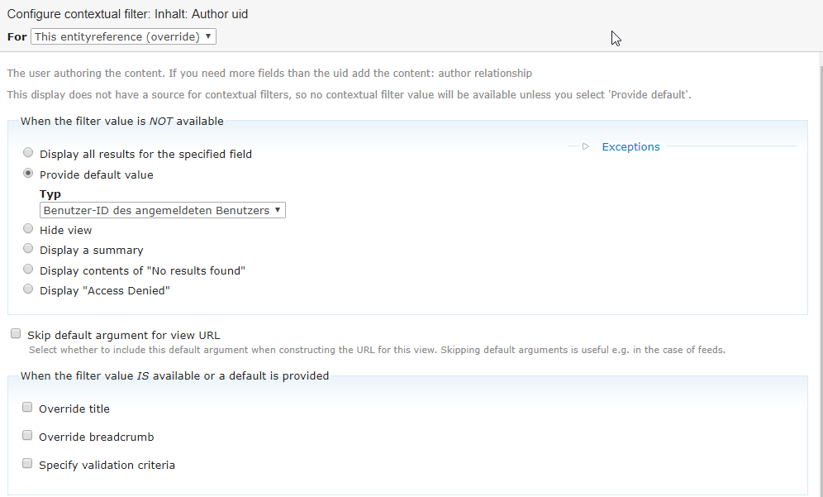Expand the Exceptions section link
The image size is (823, 497).
tap(630, 147)
